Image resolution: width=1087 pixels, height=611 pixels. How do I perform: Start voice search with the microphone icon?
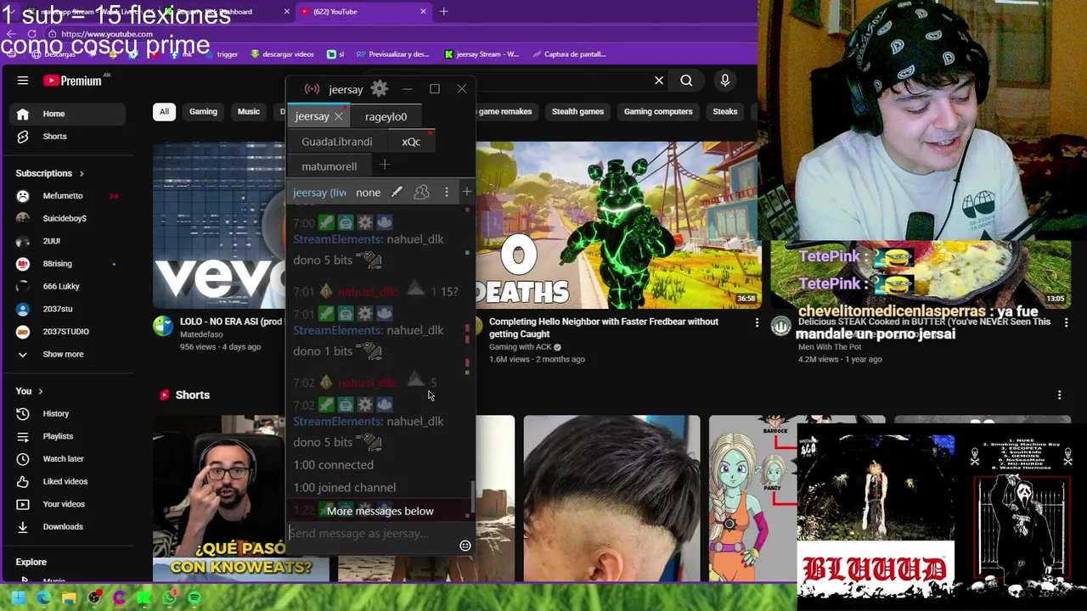click(x=724, y=81)
